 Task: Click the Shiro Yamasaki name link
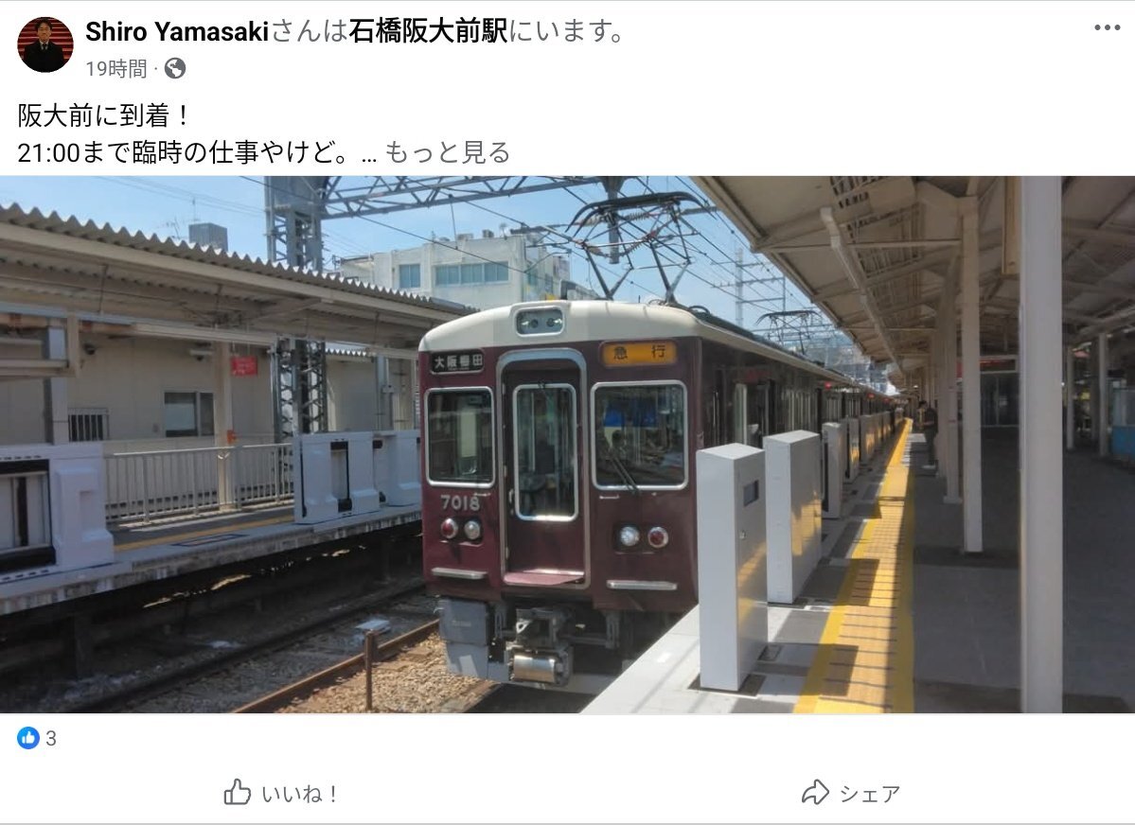click(177, 32)
